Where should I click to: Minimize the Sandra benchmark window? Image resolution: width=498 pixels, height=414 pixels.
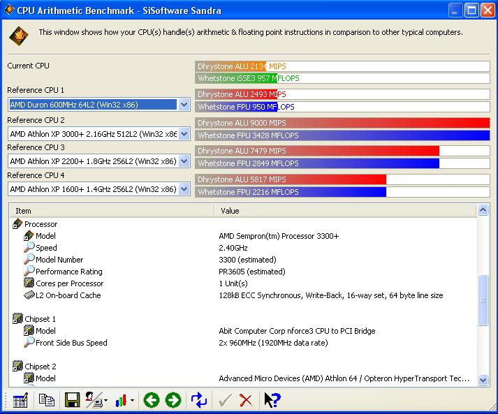click(x=455, y=10)
